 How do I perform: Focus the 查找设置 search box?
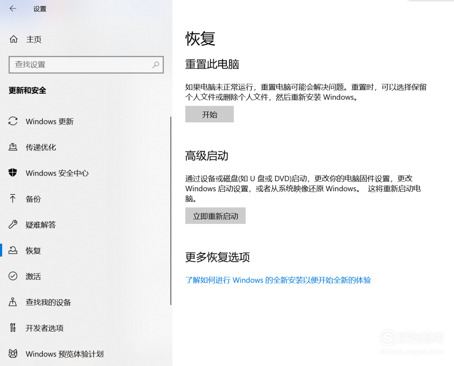[x=86, y=65]
